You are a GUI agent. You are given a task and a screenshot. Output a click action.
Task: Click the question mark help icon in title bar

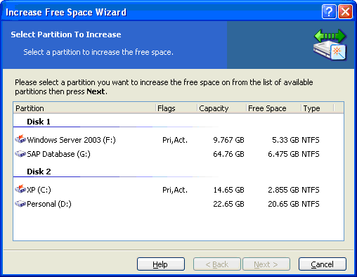(329, 11)
